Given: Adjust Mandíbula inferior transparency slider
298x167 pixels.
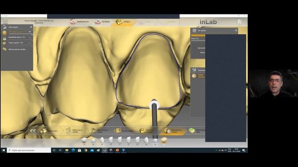Looking at the screenshot, I should click(20, 40).
